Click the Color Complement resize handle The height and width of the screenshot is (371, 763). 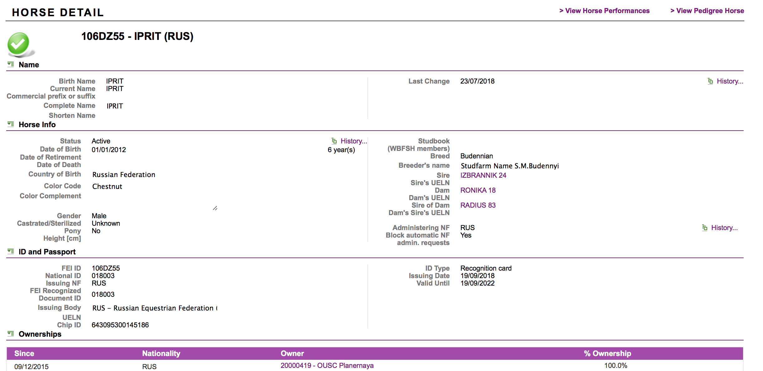[215, 208]
